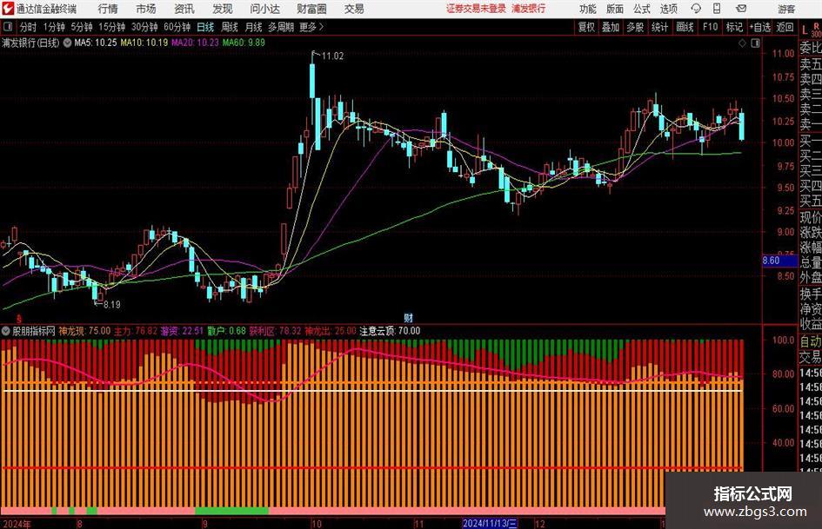
Task: Select the 日线 daily tab
Action: 205,27
